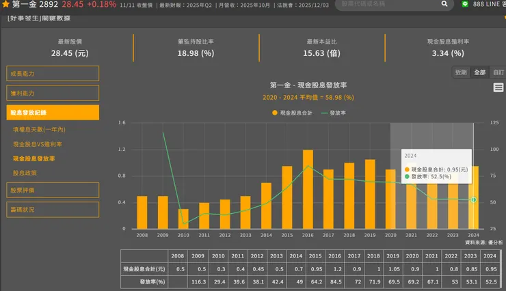Click the search magnifier icon

click(x=444, y=4)
